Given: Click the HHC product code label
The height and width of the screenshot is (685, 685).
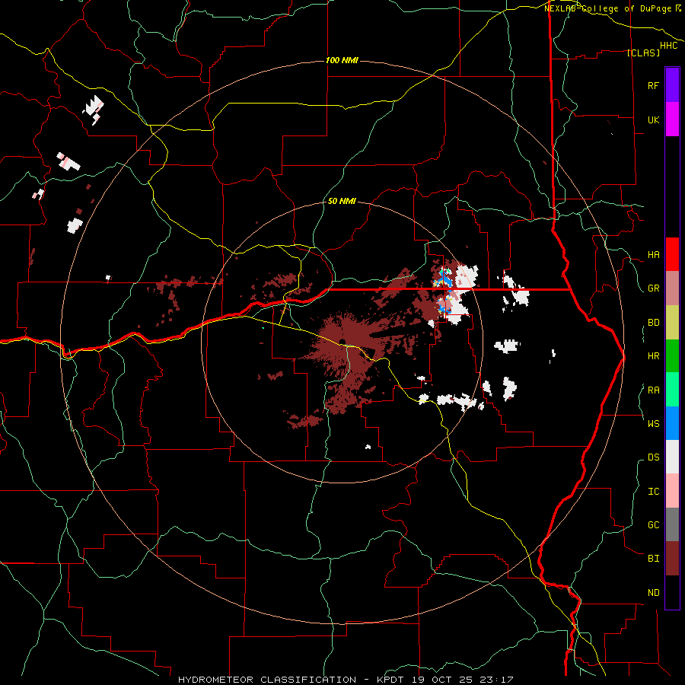Looking at the screenshot, I should click(669, 46).
